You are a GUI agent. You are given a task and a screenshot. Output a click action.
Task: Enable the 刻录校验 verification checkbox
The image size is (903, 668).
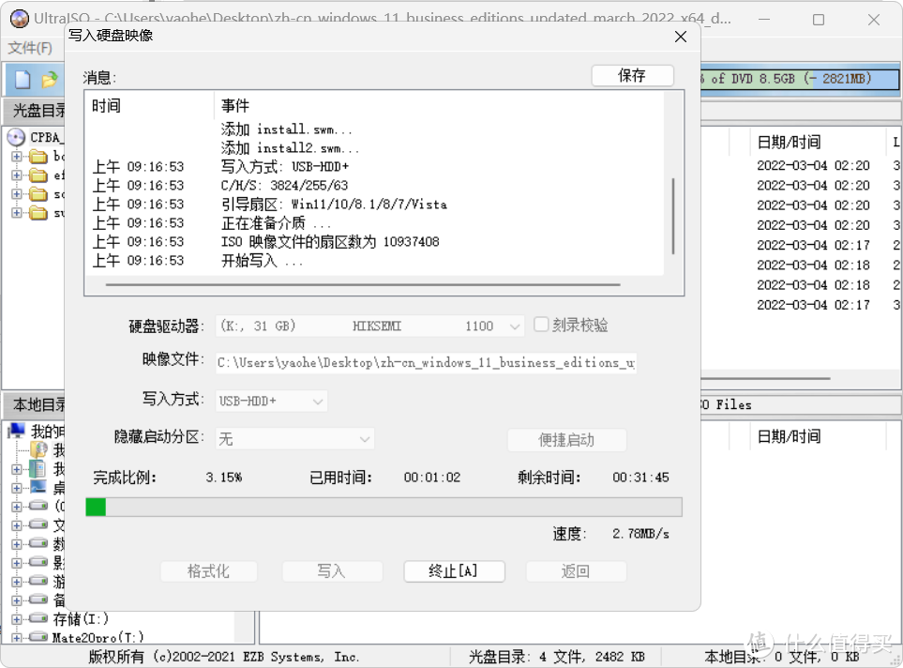541,325
